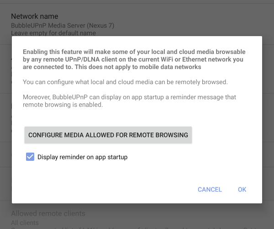
Task: Open the Allowed remote clients setting
Action: click(48, 213)
